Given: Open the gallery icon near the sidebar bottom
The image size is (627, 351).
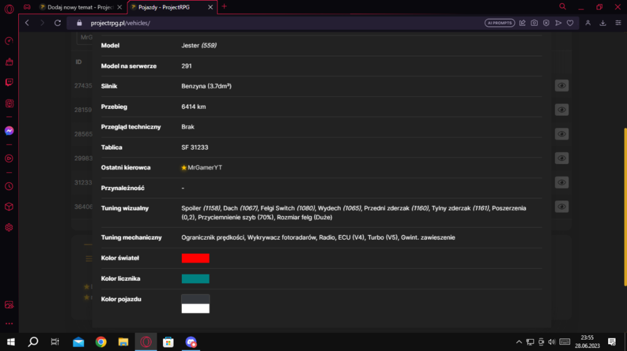Looking at the screenshot, I should click(9, 305).
